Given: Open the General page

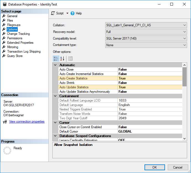Looking at the screenshot, I should click(x=12, y=16).
